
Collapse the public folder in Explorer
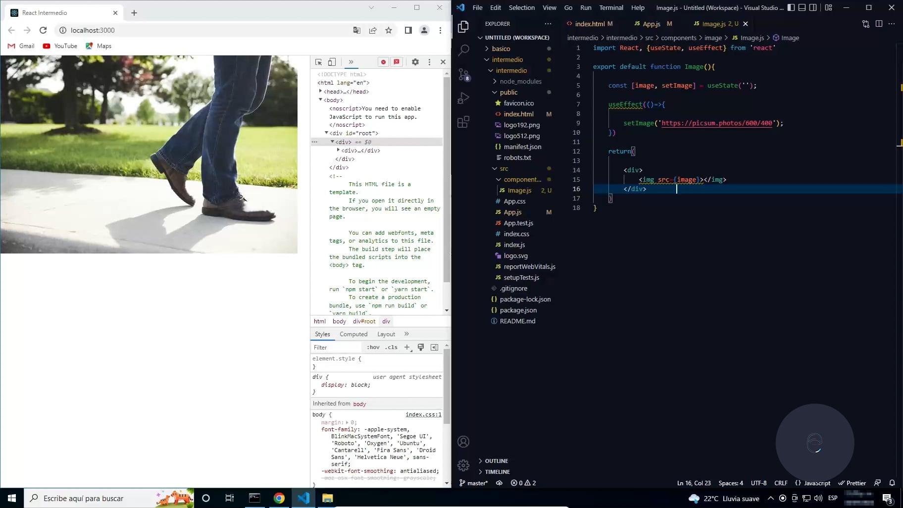(x=508, y=92)
